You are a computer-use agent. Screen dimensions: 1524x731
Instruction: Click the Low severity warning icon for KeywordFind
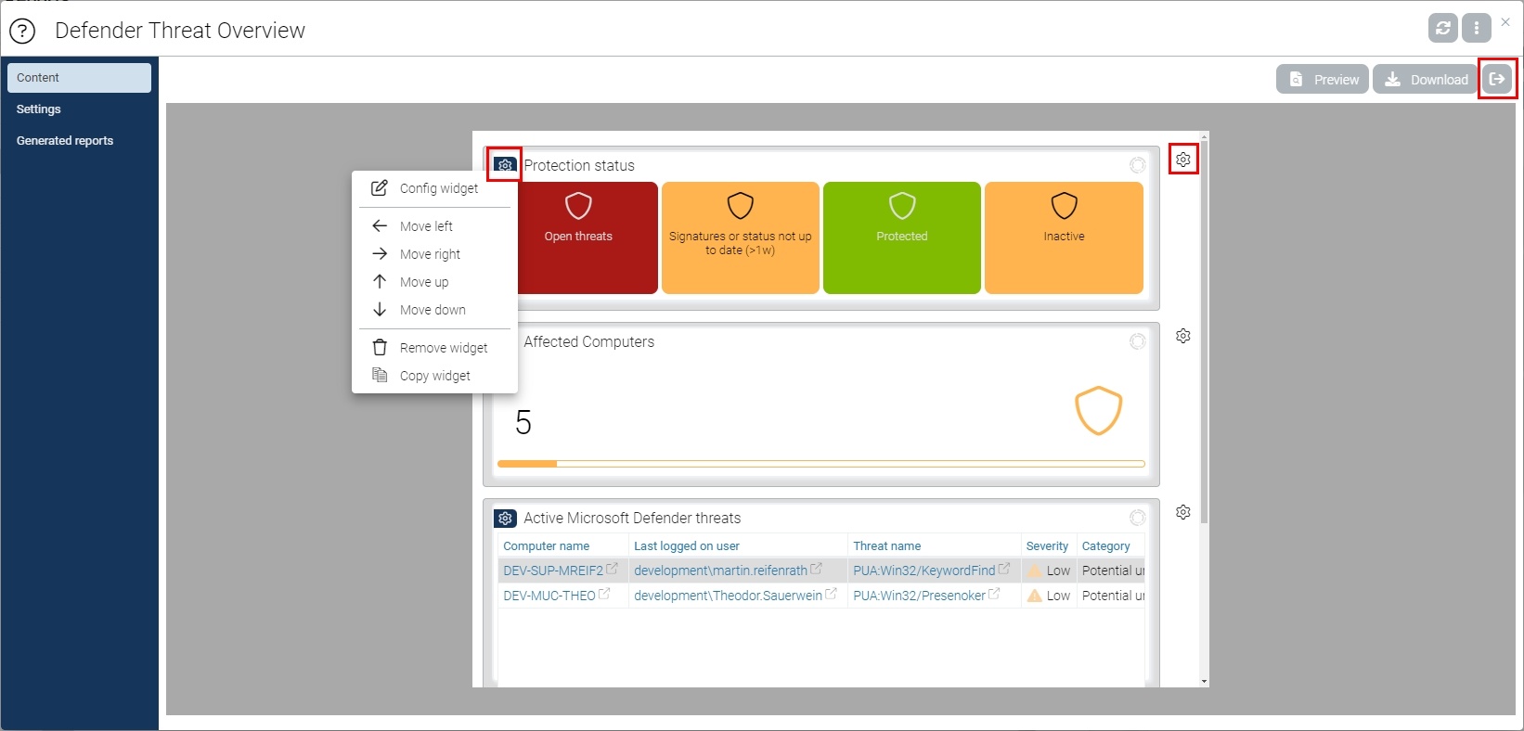tap(1035, 571)
